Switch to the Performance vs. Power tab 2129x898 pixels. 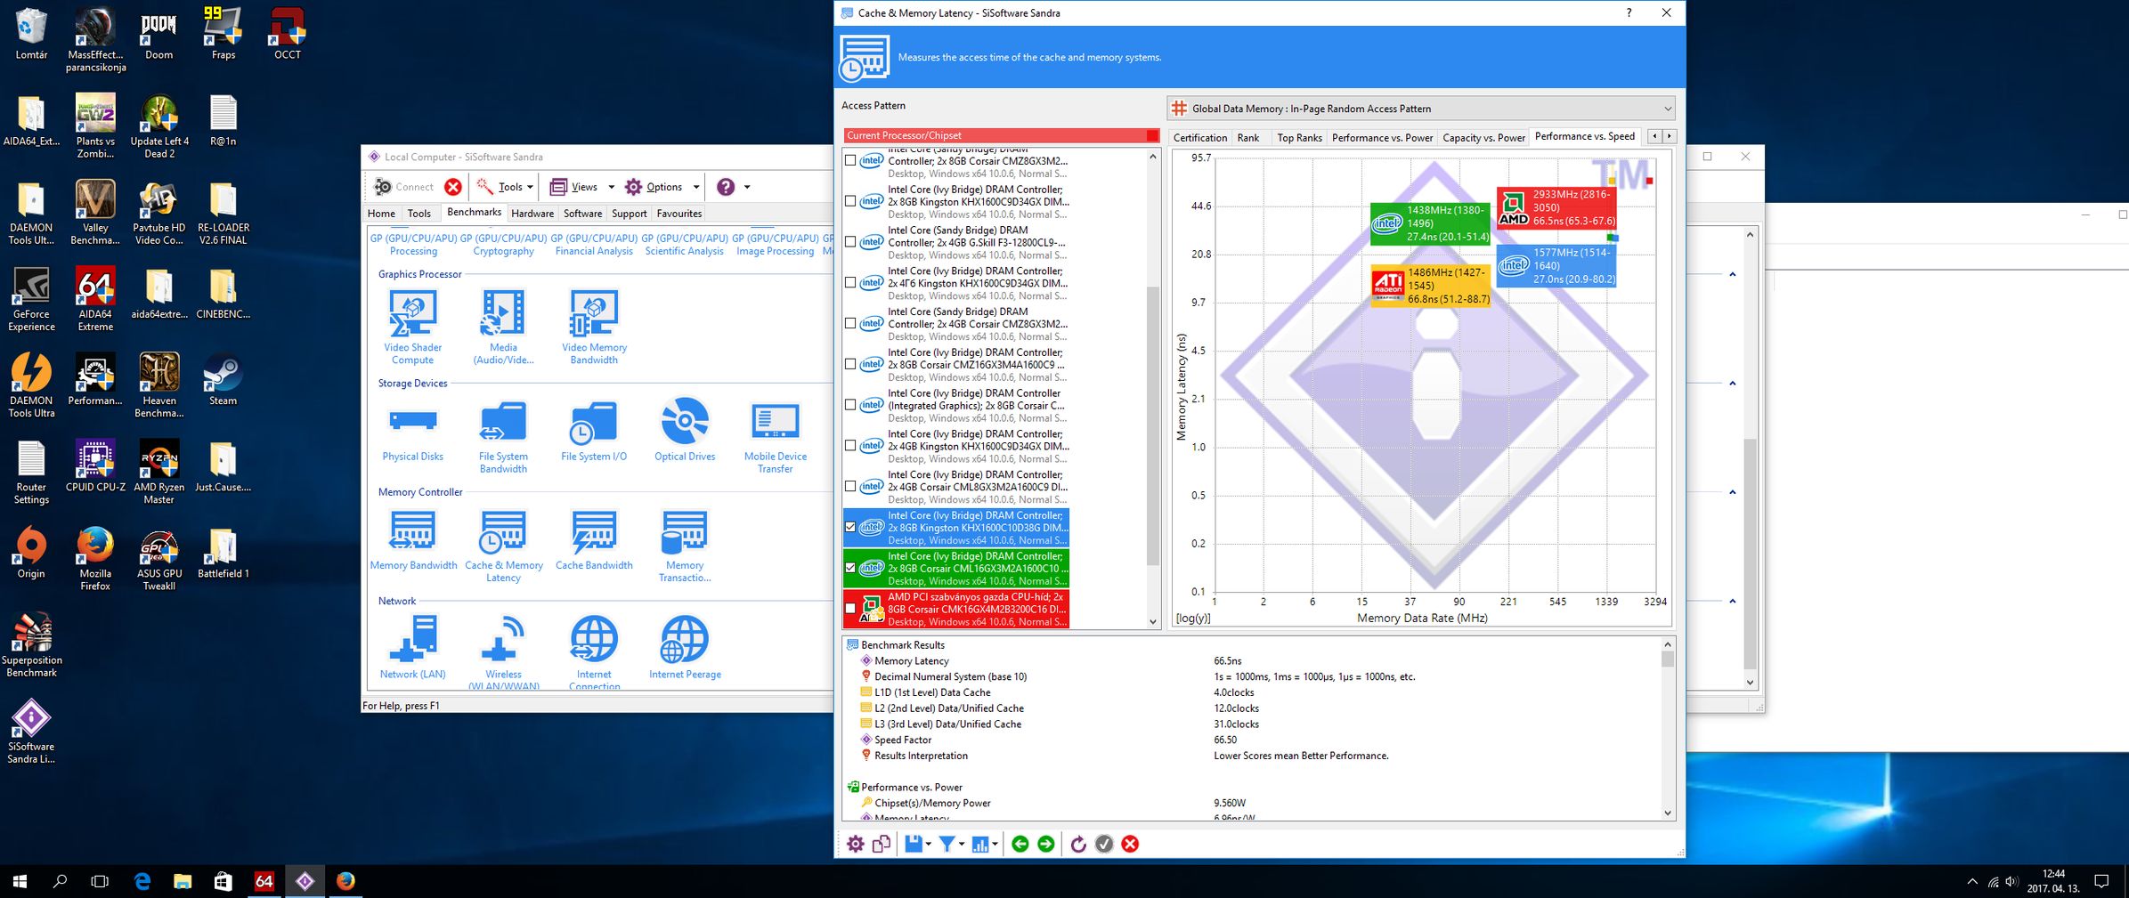click(1382, 138)
